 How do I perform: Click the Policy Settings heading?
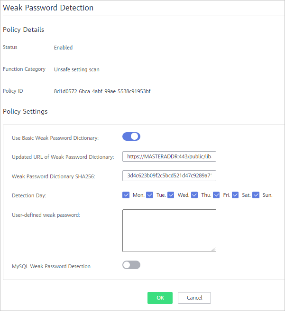[25, 111]
